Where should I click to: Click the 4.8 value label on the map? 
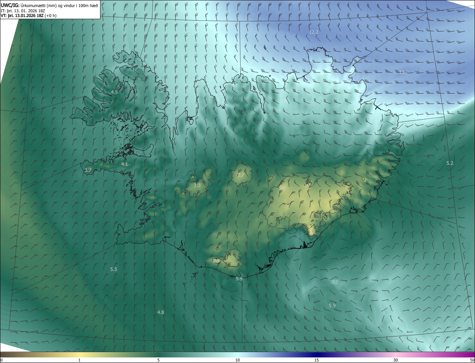160,312
